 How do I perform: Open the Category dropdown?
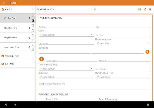point(66,77)
